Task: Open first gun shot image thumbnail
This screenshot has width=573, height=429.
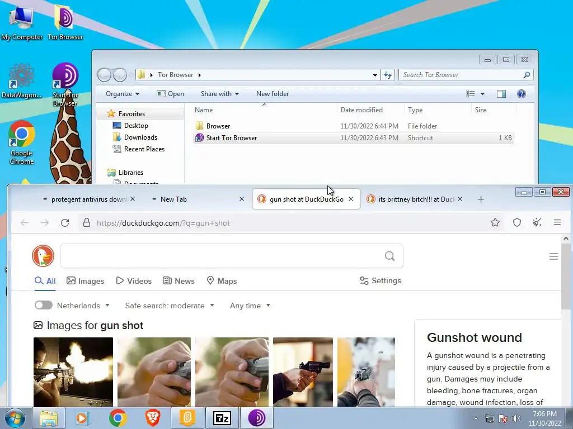Action: [x=73, y=371]
